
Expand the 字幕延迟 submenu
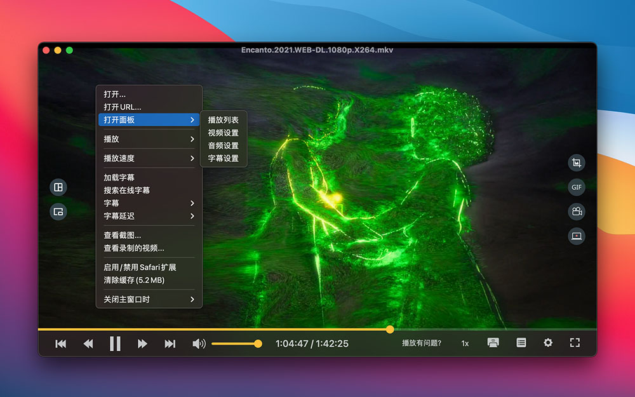pyautogui.click(x=149, y=216)
